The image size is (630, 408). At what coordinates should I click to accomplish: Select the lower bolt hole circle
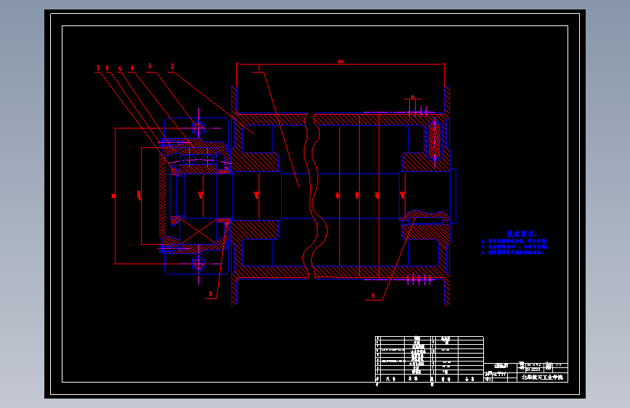point(198,264)
